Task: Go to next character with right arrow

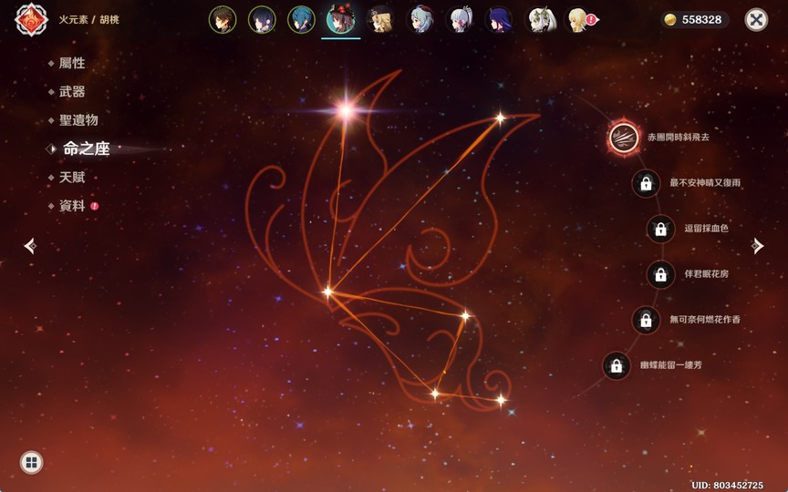Action: pos(757,245)
